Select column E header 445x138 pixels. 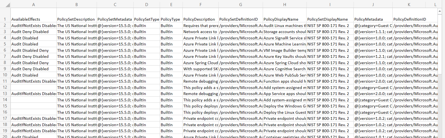[171, 5]
